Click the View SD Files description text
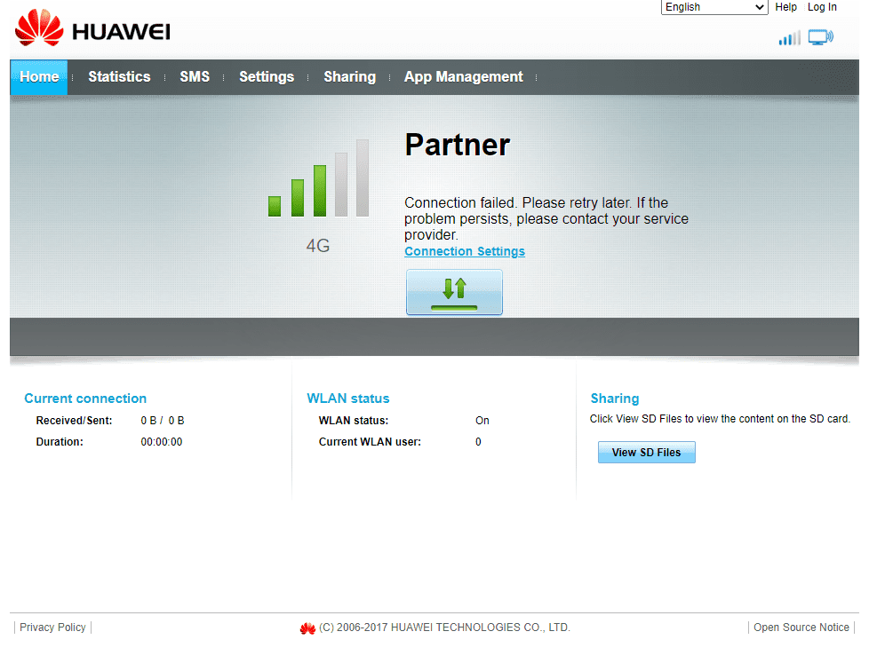This screenshot has width=893, height=671. coord(720,419)
